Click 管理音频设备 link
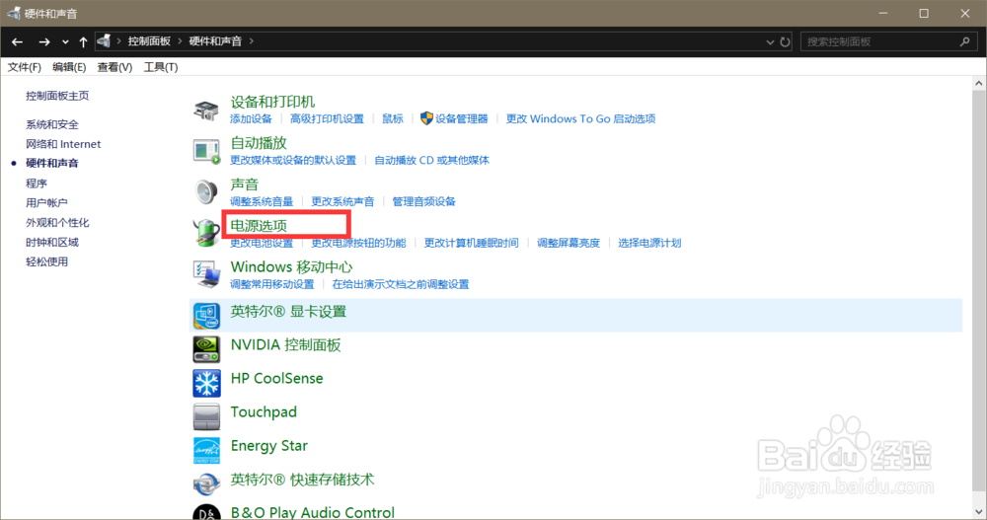 (423, 201)
